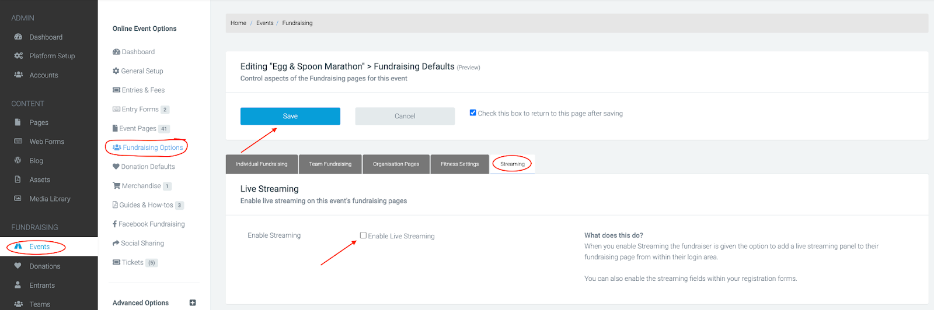
Task: Go to Home breadcrumb link
Action: coord(238,23)
